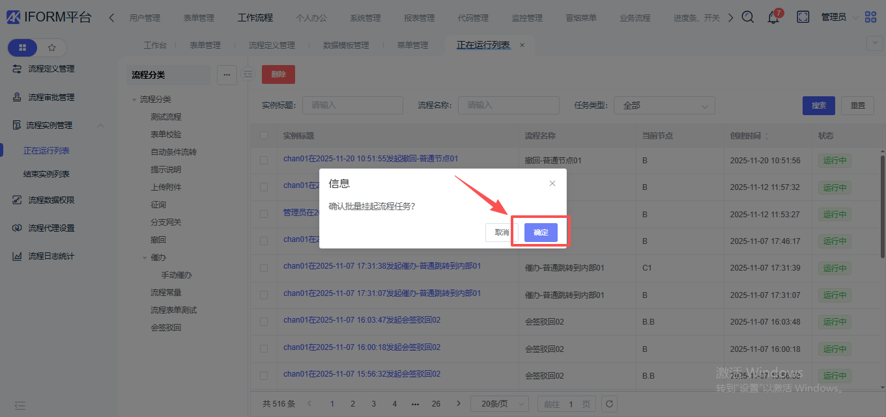Open the notification bell with badge
This screenshot has width=886, height=417.
tap(773, 18)
